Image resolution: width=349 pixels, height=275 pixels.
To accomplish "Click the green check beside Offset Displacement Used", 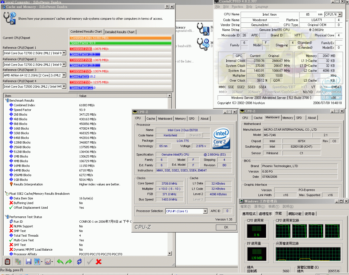I will pos(11,208).
